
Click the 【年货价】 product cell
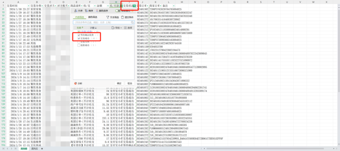[x=77, y=145]
